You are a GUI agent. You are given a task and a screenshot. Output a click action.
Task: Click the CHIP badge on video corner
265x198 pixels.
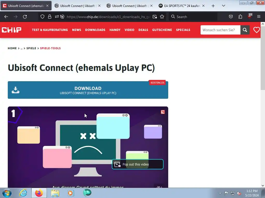pyautogui.click(x=163, y=112)
